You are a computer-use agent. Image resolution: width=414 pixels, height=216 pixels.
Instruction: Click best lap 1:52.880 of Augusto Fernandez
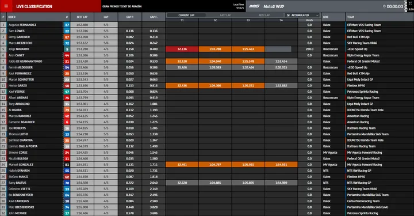coord(82,25)
